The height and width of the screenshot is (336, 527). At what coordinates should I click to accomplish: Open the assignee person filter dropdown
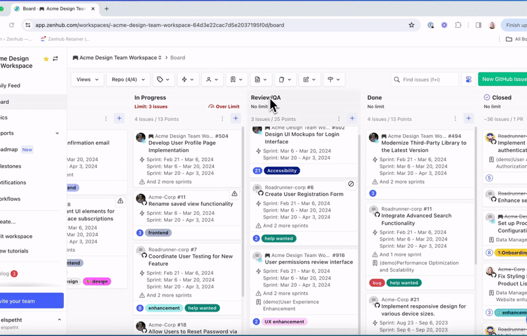tap(212, 80)
